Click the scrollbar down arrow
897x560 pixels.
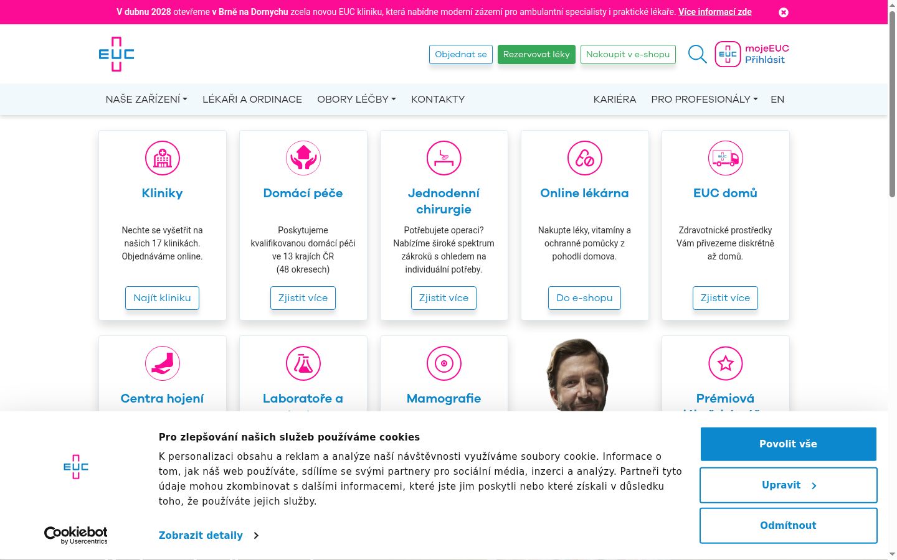(x=892, y=554)
